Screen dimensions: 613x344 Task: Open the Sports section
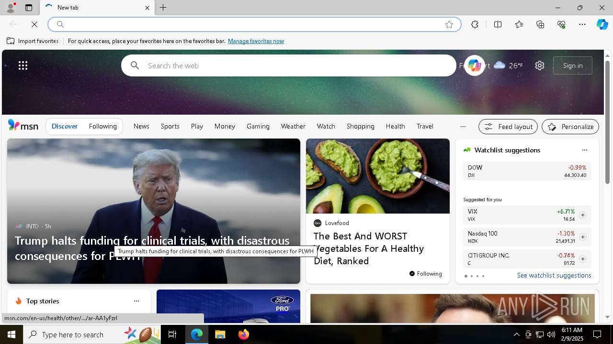(170, 126)
